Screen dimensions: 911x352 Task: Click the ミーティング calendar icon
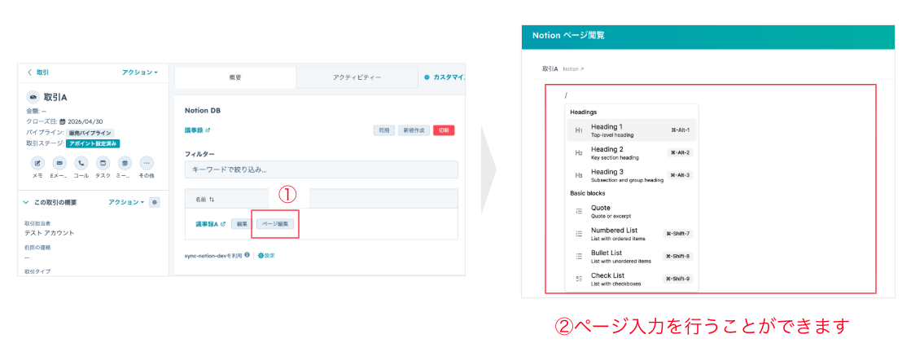[x=125, y=163]
